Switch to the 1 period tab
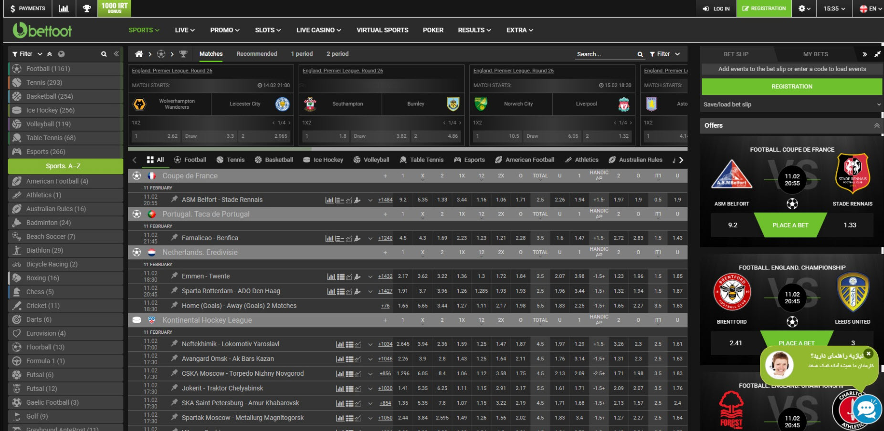 click(302, 54)
